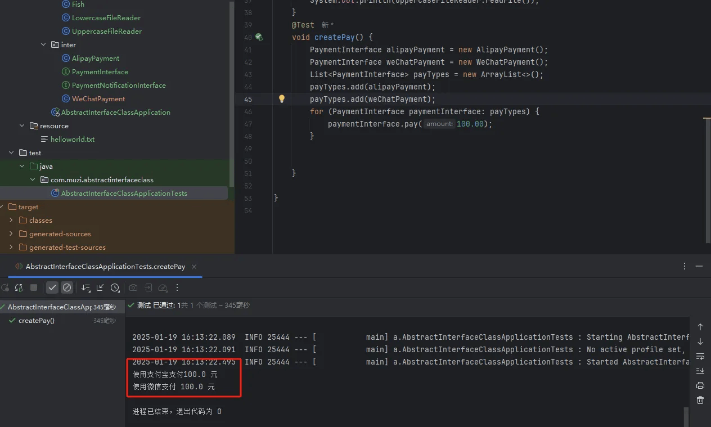
Task: Open the LowercaseFileReader class
Action: [x=106, y=17]
